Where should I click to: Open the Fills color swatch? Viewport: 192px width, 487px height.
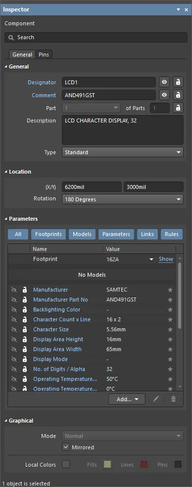[x=107, y=465]
